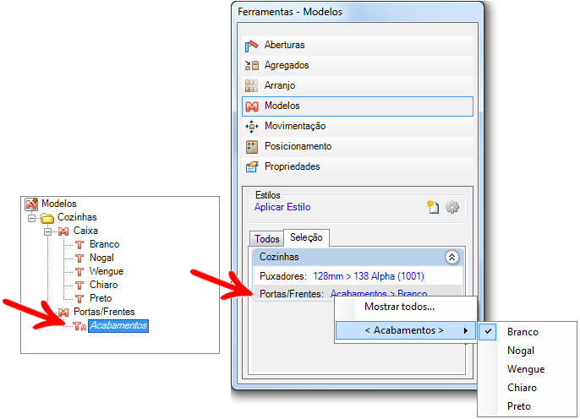Viewport: 580px width, 419px height.
Task: Collapse the Cozinhas tree folder
Action: coord(32,218)
